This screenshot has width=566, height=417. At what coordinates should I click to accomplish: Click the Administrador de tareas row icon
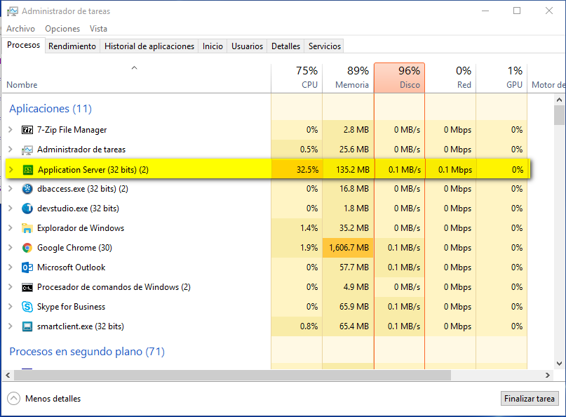27,150
